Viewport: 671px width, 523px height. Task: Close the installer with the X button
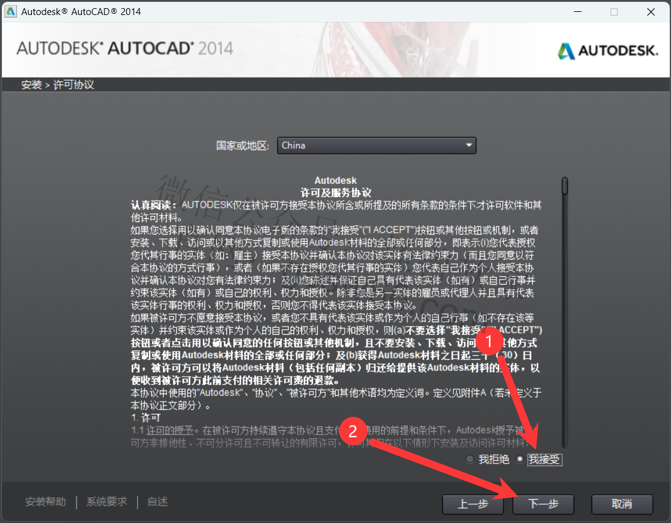[x=651, y=12]
